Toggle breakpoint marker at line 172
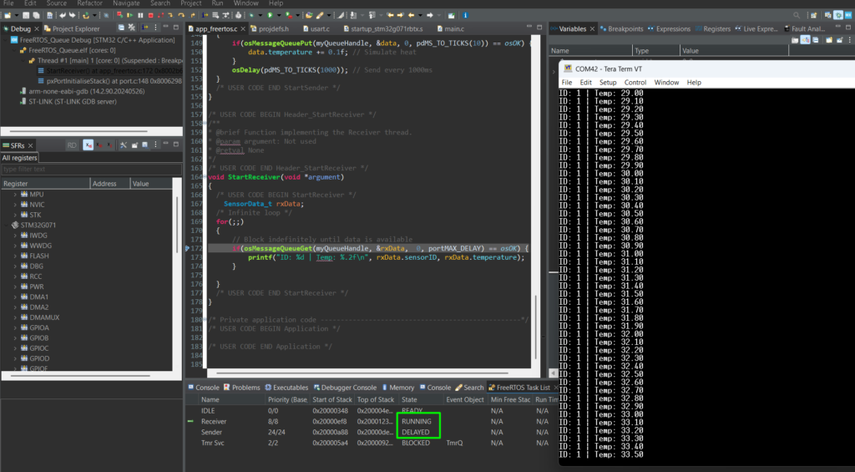 click(x=187, y=248)
